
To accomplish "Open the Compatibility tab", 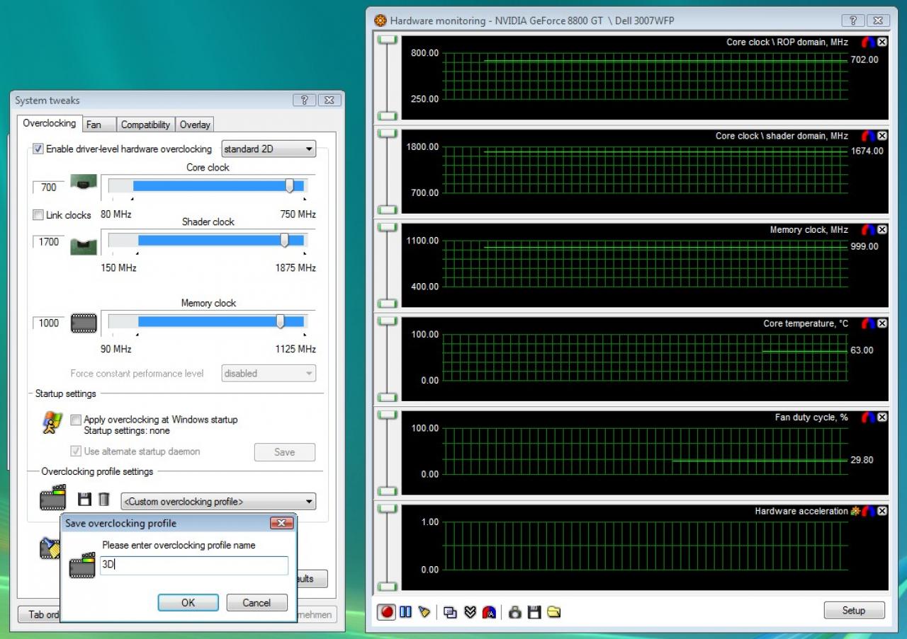I will 145,125.
